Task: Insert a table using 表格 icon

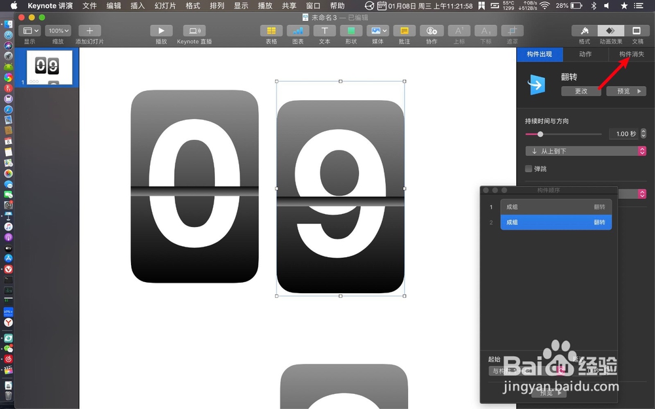Action: pos(271,31)
